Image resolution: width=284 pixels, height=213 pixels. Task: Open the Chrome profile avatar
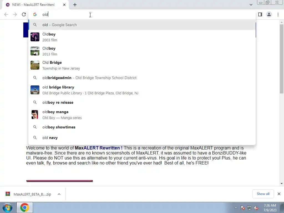tap(269, 14)
